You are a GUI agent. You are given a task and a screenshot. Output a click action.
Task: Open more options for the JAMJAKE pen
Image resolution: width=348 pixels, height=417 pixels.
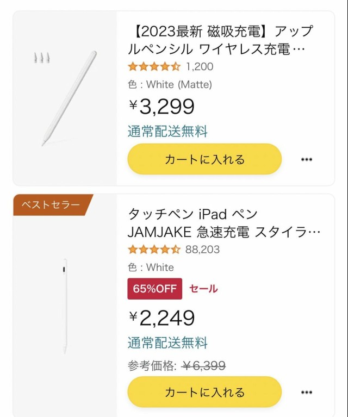(x=307, y=392)
